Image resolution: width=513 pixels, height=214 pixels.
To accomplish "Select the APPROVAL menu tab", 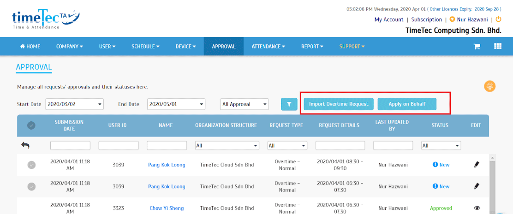I will pyautogui.click(x=223, y=47).
